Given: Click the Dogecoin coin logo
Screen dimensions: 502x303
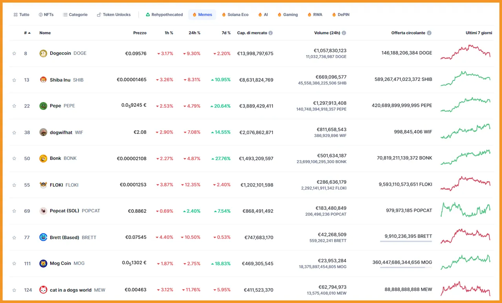Looking at the screenshot, I should click(x=43, y=53).
